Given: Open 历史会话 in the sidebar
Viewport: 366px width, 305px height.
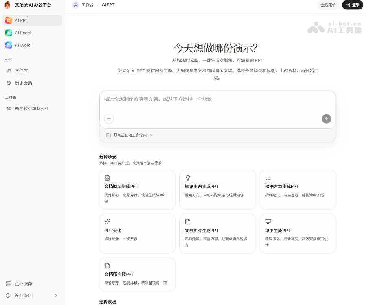Looking at the screenshot, I should coord(32,83).
